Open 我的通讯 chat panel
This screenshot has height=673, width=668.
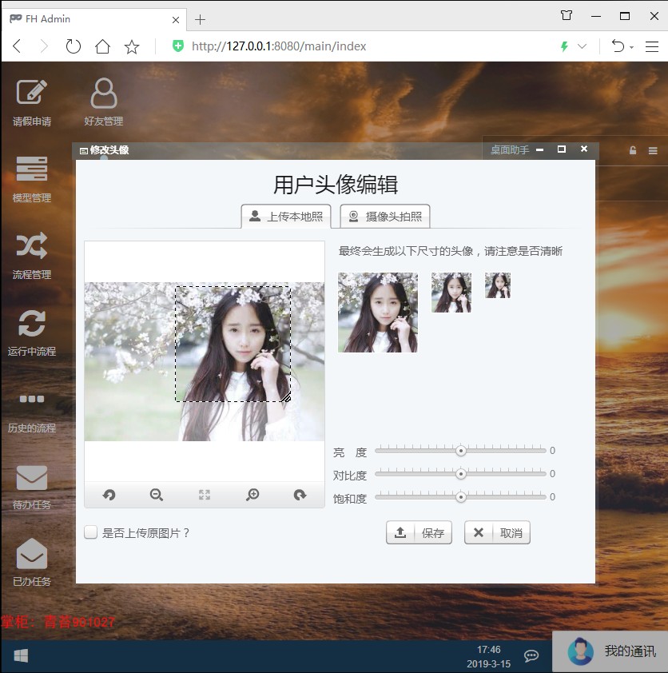[610, 651]
